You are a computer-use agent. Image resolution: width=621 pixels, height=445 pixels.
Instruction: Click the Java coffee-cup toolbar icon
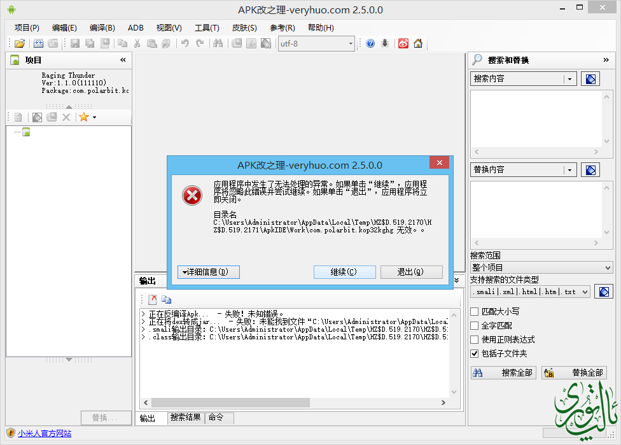pos(251,43)
